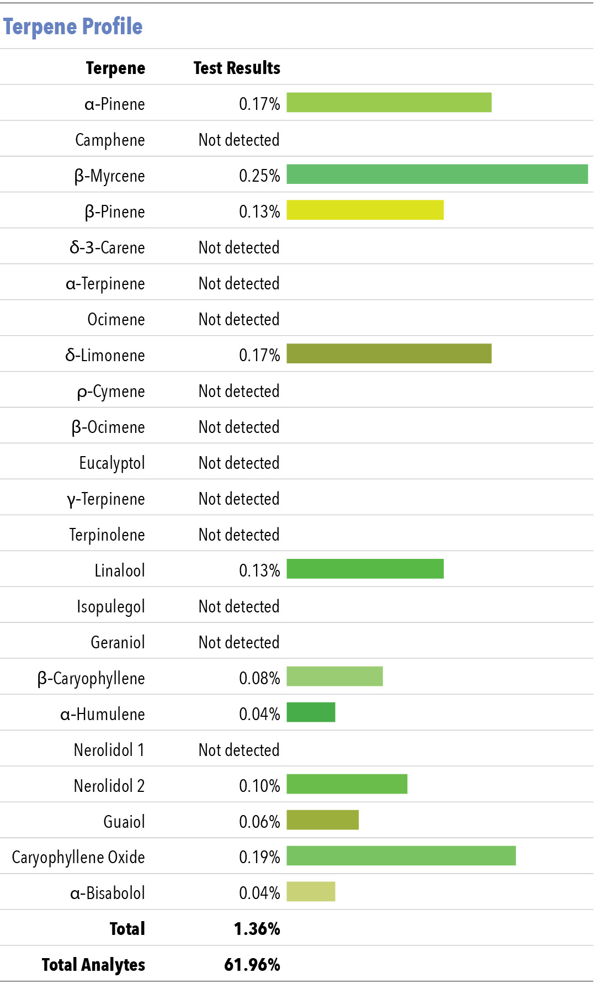The height and width of the screenshot is (994, 606).
Task: Click the Terpene Profile heading
Action: (x=73, y=26)
